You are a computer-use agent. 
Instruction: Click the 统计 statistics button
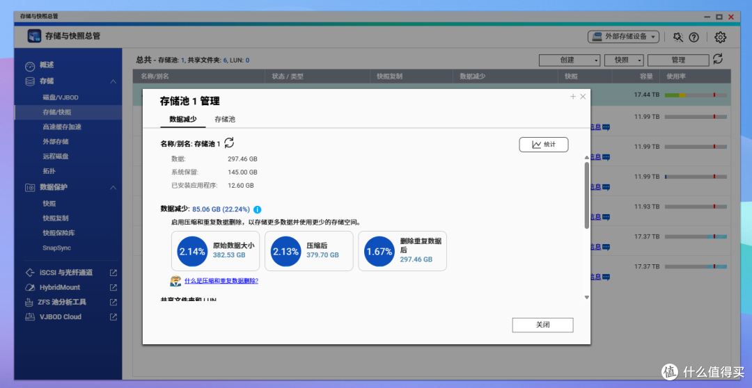pos(543,145)
